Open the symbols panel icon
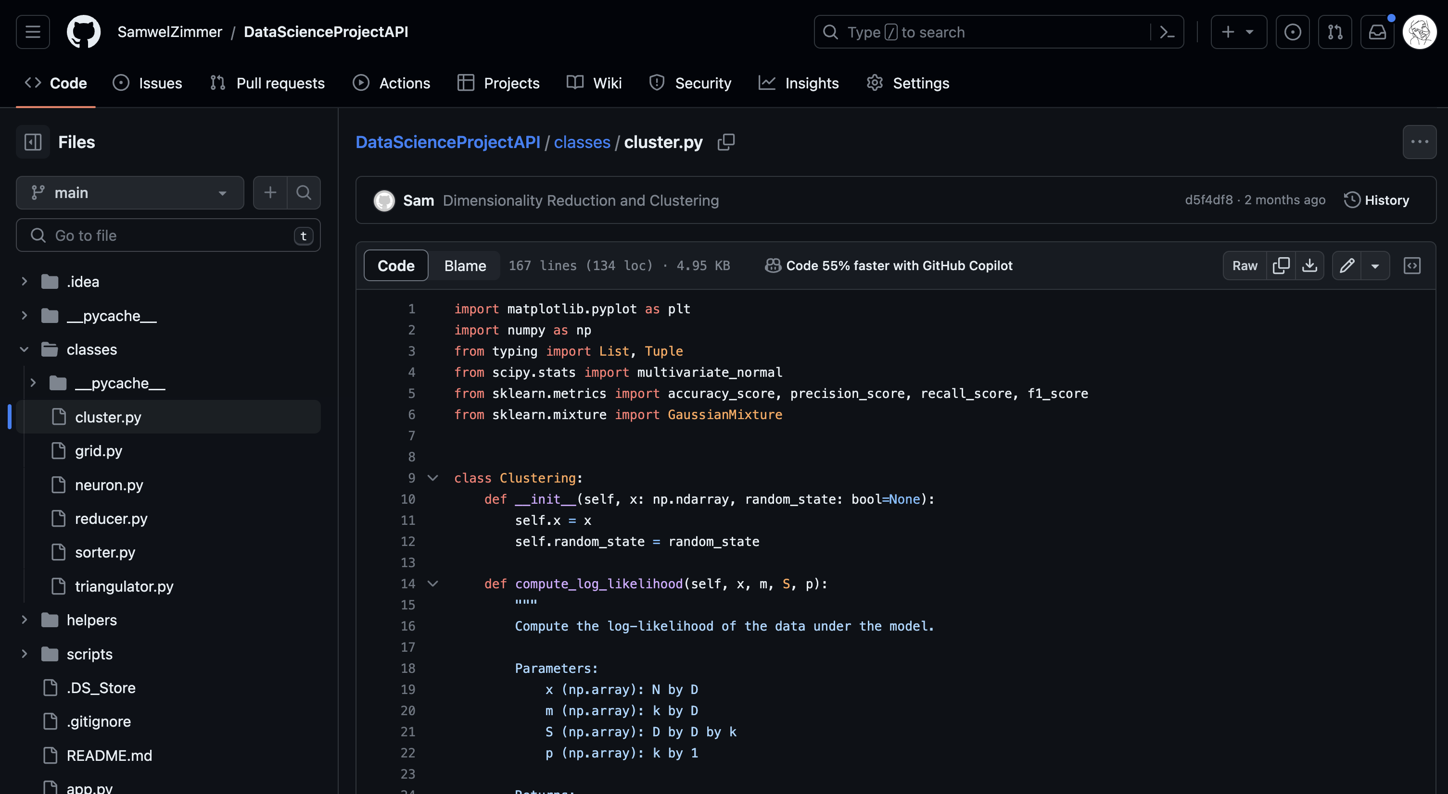This screenshot has width=1448, height=794. tap(1412, 265)
